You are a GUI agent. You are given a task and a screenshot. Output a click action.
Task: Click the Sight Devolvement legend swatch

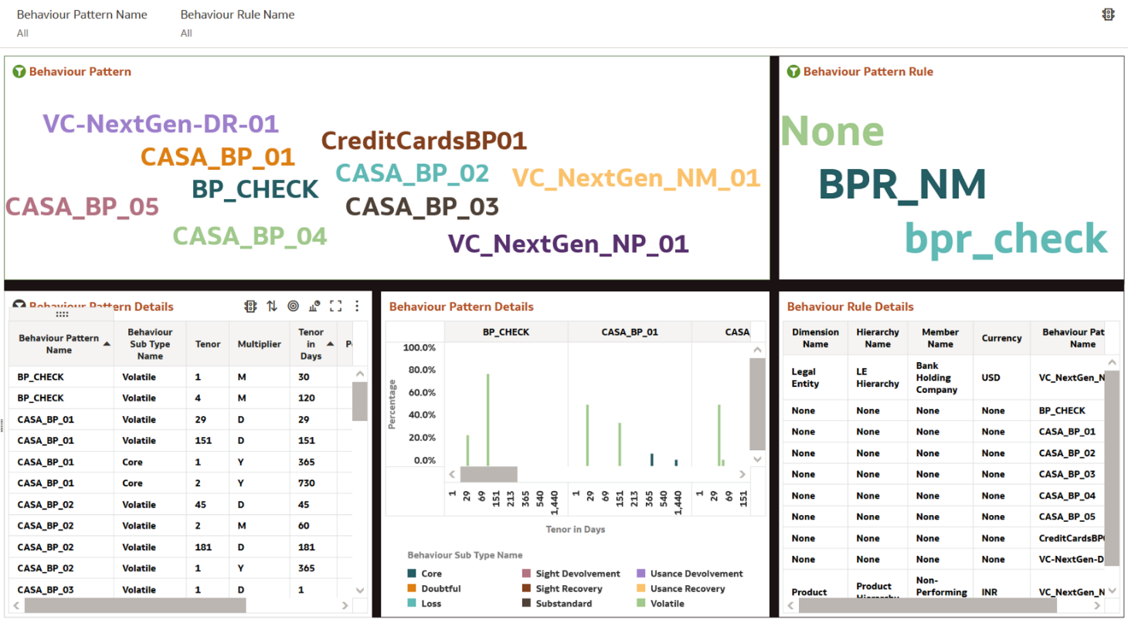526,574
